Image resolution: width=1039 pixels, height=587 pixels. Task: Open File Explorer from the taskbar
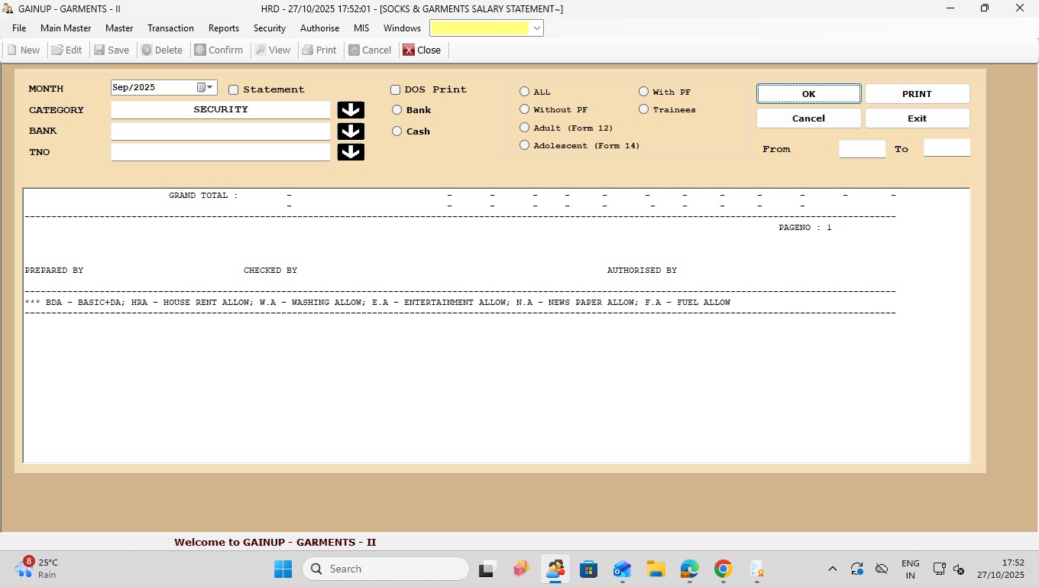(x=655, y=569)
